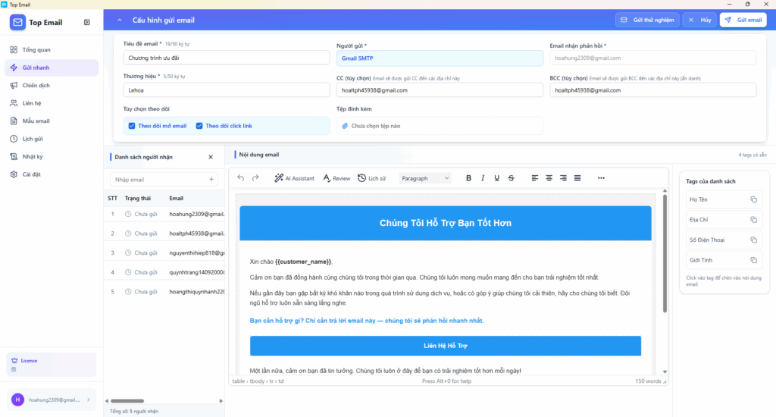Edit the Thương hiệu brand field
Image resolution: width=776 pixels, height=417 pixels.
(x=226, y=90)
